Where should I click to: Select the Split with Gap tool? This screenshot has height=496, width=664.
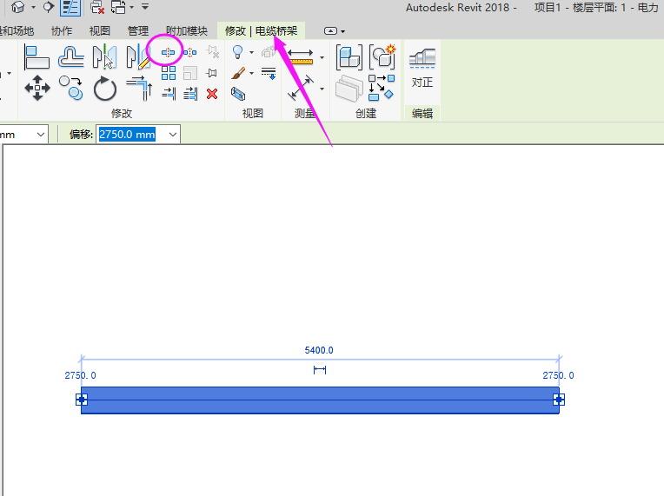point(190,52)
